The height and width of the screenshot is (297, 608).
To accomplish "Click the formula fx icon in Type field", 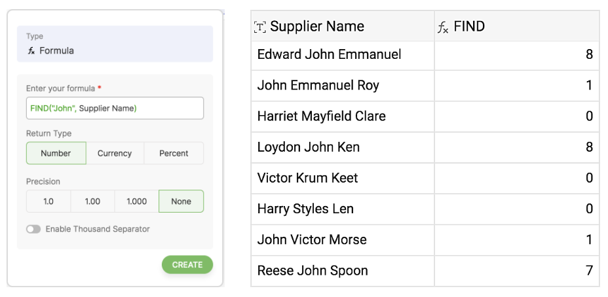I will [x=31, y=50].
